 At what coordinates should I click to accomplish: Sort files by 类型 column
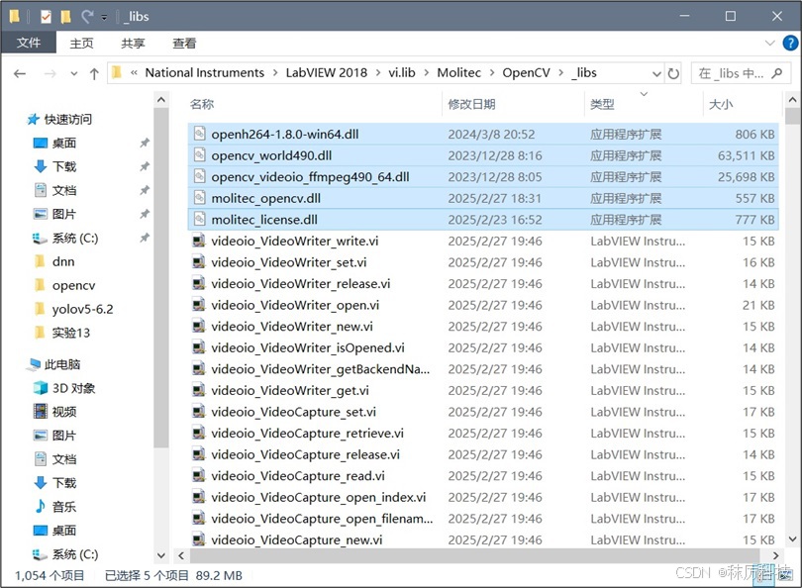coord(602,104)
